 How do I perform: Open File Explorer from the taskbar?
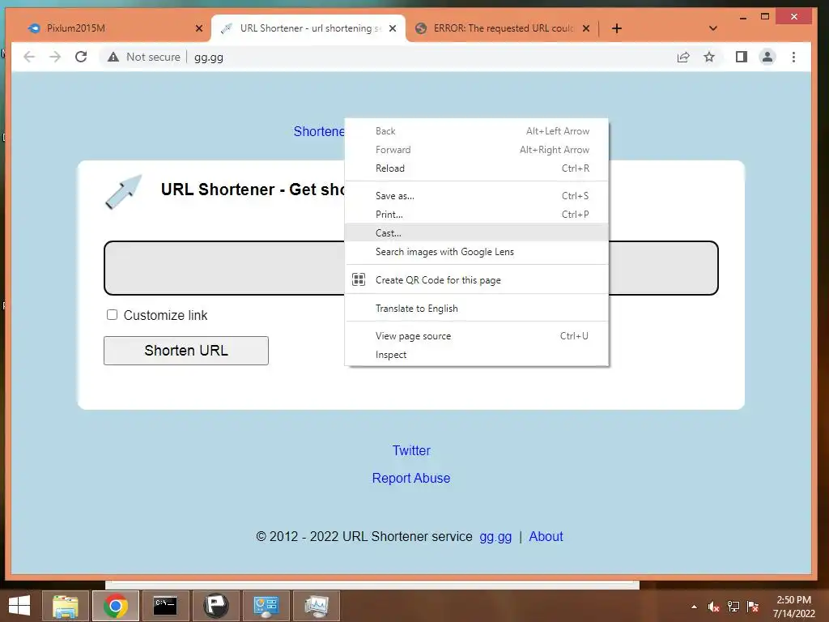coord(65,606)
